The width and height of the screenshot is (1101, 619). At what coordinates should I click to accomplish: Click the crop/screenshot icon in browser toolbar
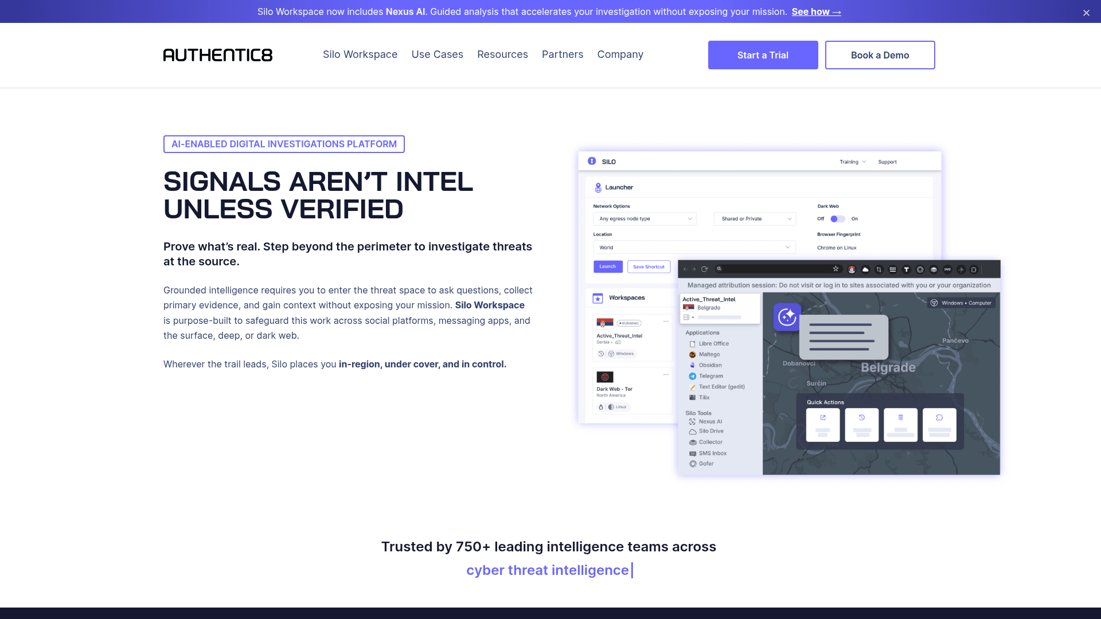pos(879,269)
